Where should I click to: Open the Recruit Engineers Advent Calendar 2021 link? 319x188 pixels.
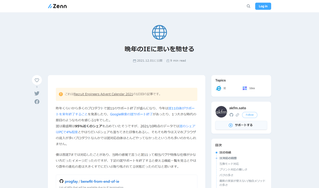pos(103,94)
